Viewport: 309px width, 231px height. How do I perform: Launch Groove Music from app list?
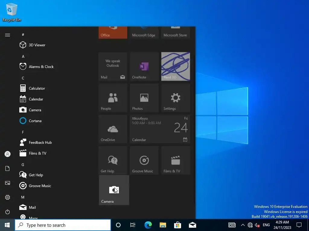click(x=53, y=186)
